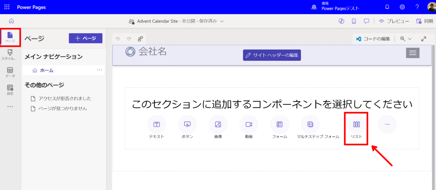Open the app launcher waffle menu
Image resolution: width=436 pixels, height=190 pixels.
[7, 7]
